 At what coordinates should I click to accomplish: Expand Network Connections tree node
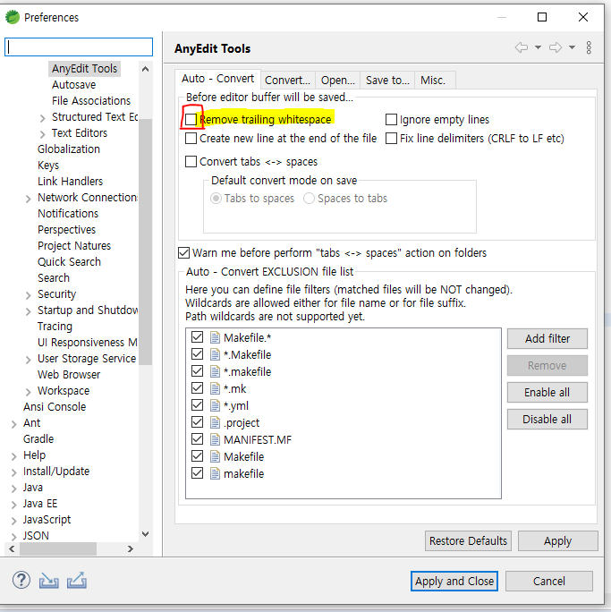pos(28,199)
